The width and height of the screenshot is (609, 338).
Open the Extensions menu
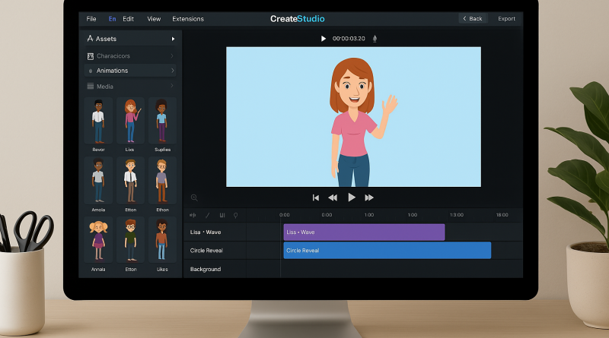(188, 18)
